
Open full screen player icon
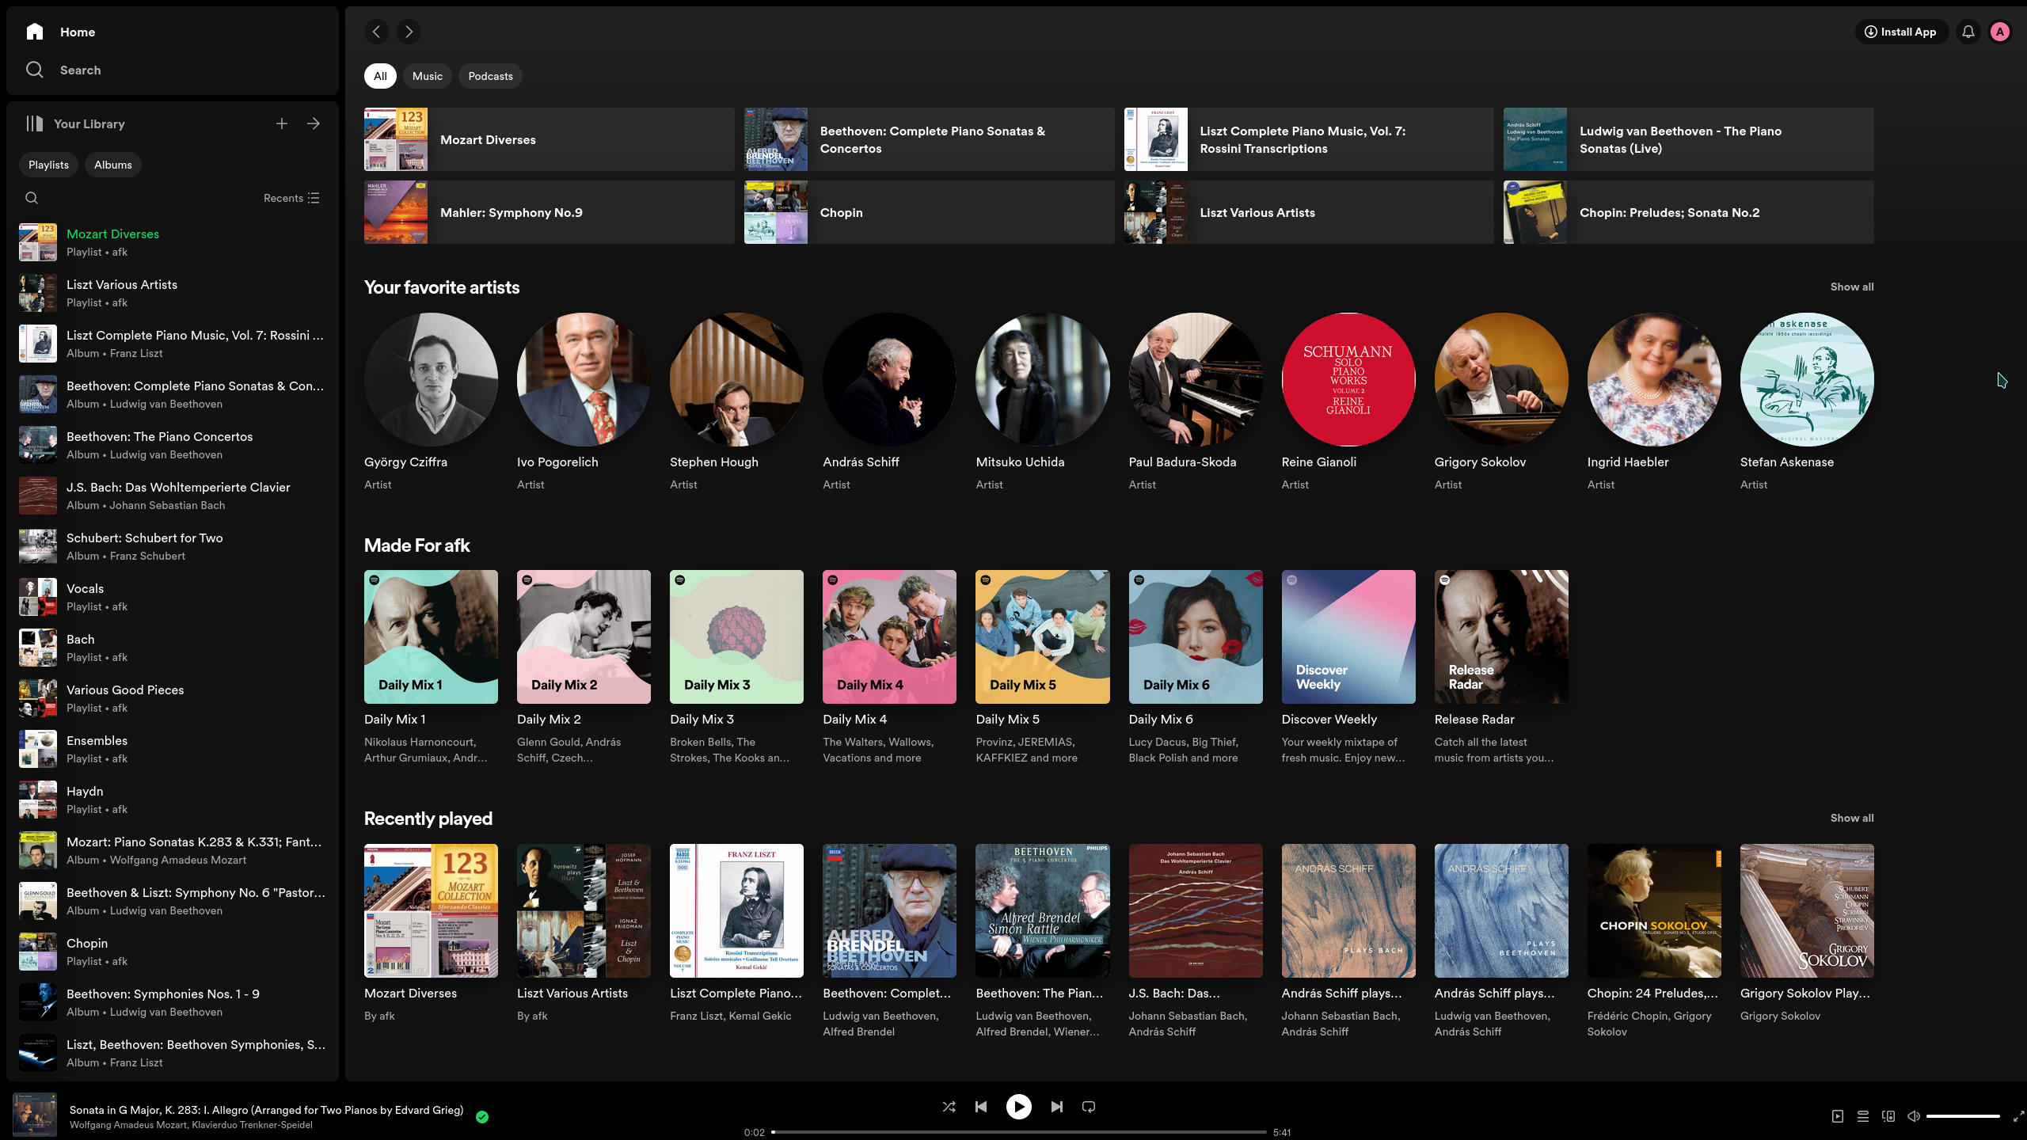coord(2018,1116)
